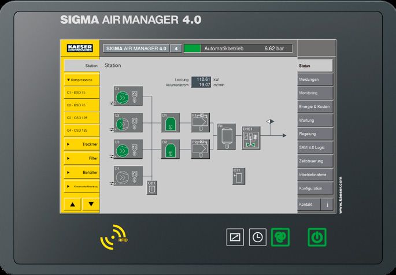Tap the green automatic mode key

pyautogui.click(x=280, y=237)
